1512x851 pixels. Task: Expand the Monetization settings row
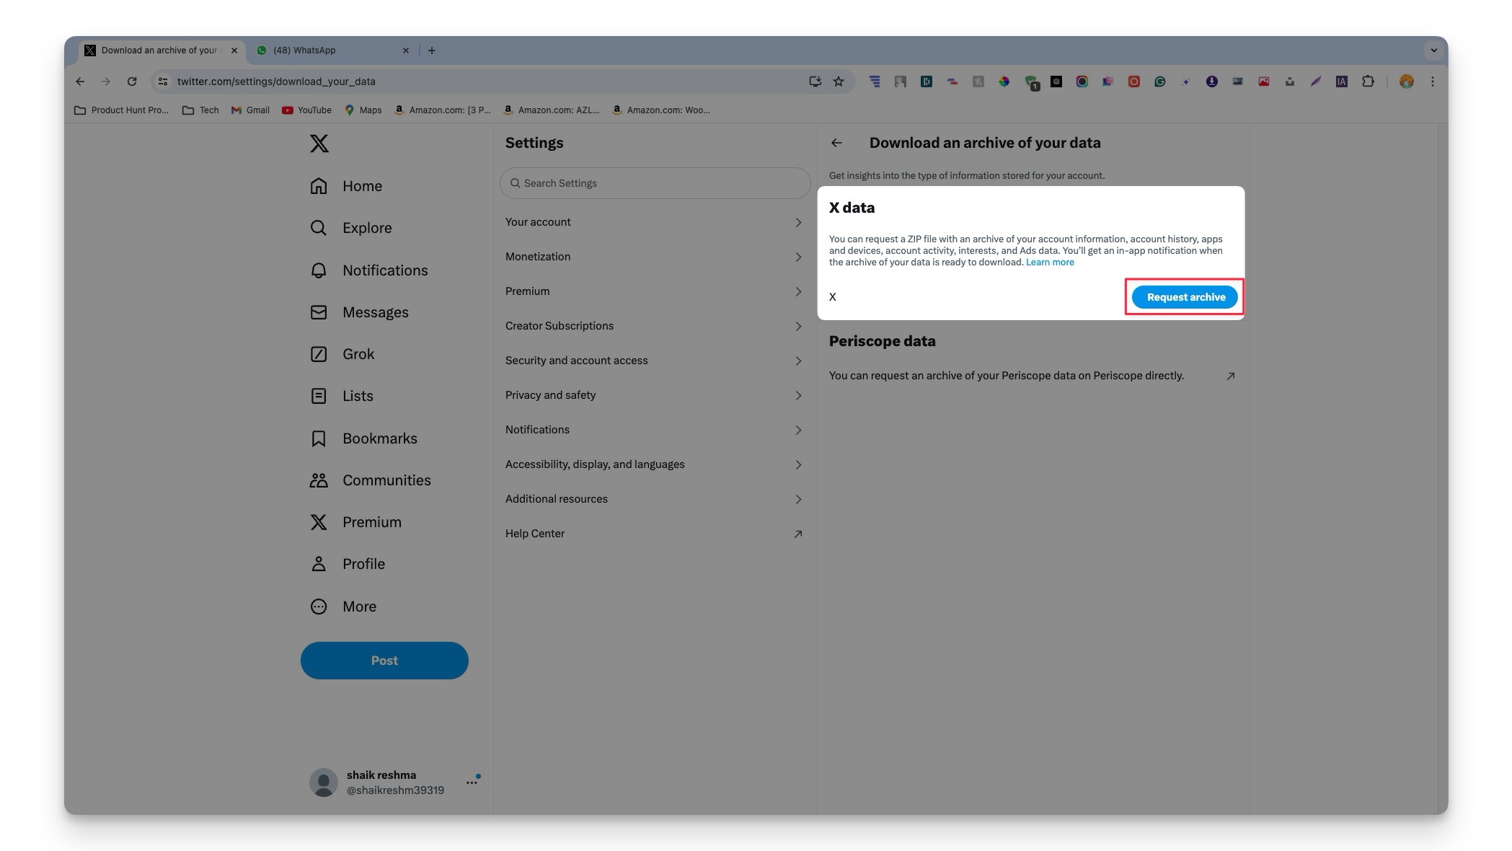click(x=655, y=257)
